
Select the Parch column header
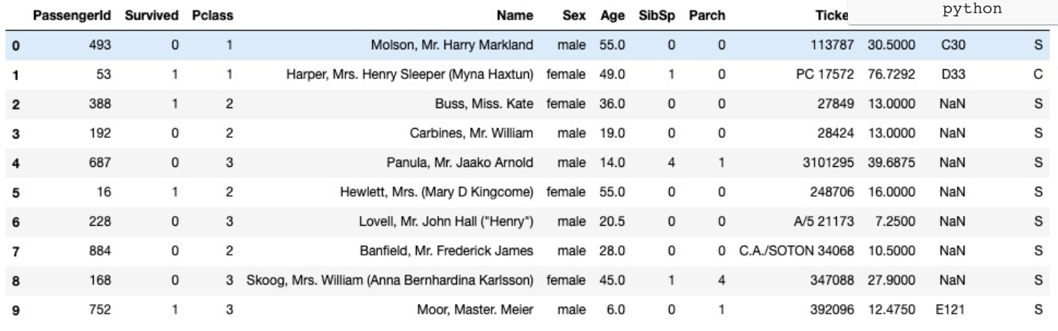coord(701,15)
